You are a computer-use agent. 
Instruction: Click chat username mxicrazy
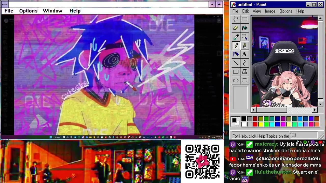pyautogui.click(x=266, y=144)
